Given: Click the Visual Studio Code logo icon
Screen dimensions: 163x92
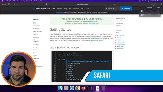Looking at the screenshot, I should (34, 8).
